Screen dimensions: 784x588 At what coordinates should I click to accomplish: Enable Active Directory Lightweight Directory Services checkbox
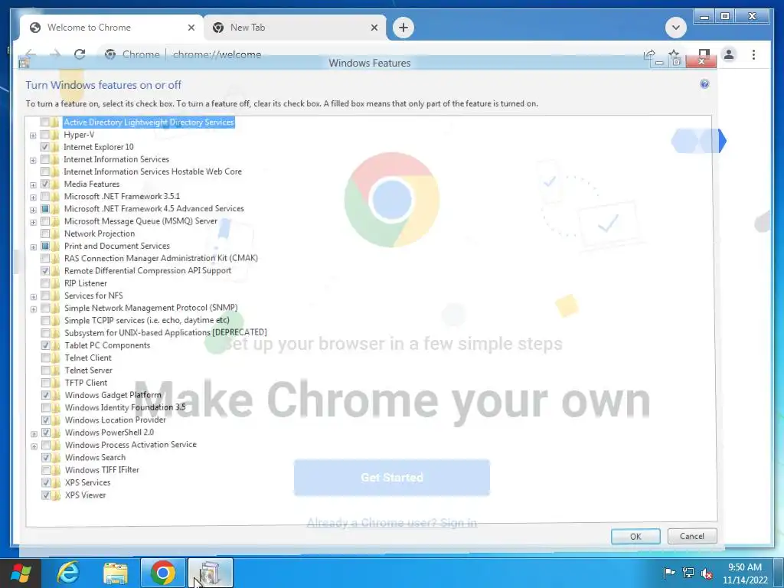point(44,122)
